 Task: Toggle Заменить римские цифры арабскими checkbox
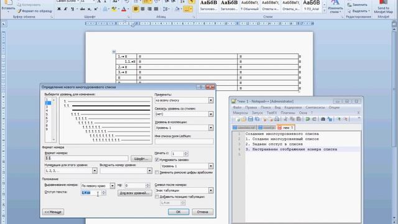pyautogui.click(x=157, y=172)
